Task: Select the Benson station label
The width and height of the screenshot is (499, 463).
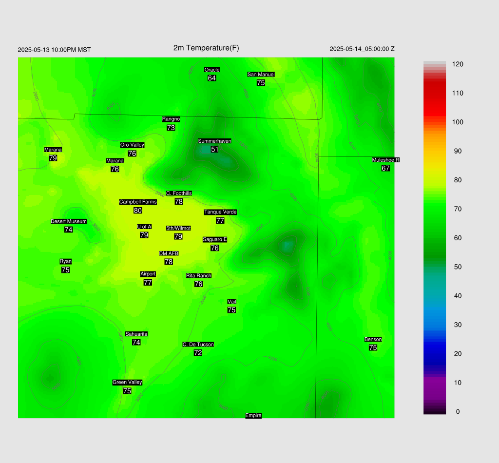Action: tap(373, 339)
